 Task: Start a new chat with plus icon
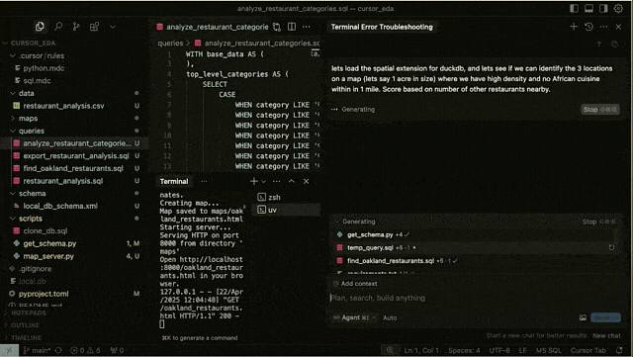[x=574, y=27]
